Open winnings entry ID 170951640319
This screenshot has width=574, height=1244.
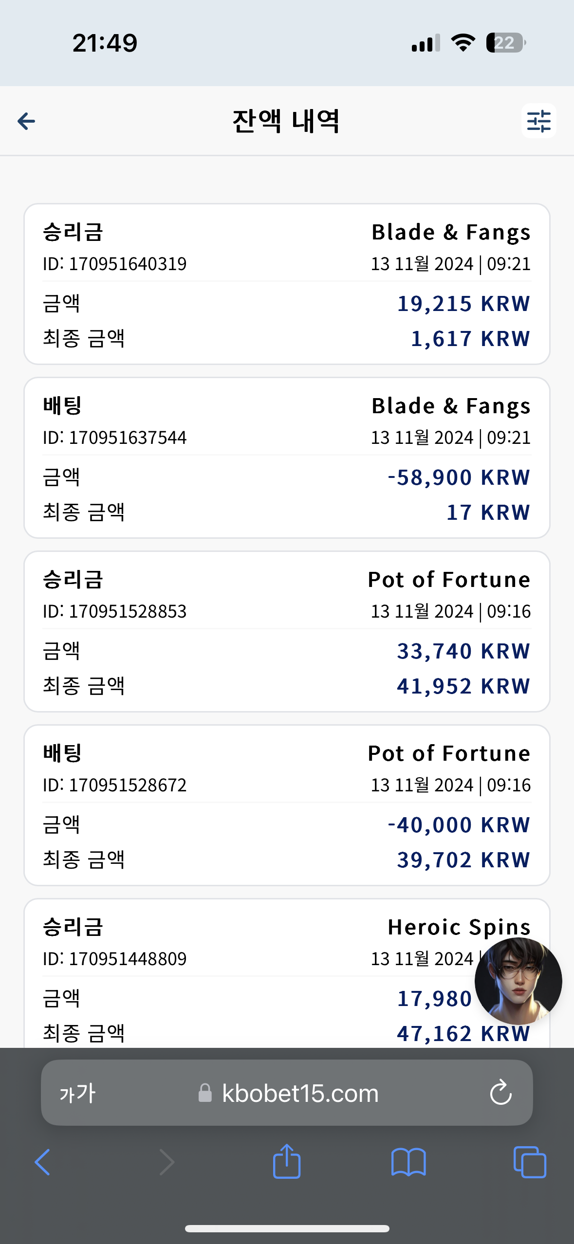pyautogui.click(x=287, y=284)
